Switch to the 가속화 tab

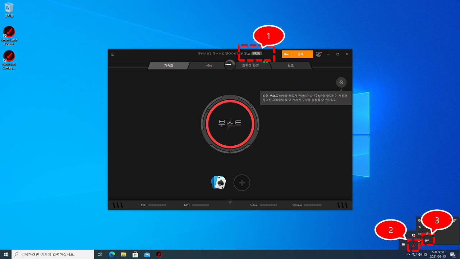tap(169, 65)
